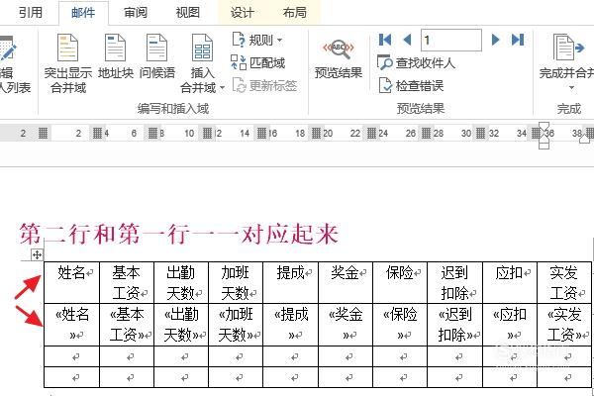Select the «基本工资» merge field

(128, 324)
